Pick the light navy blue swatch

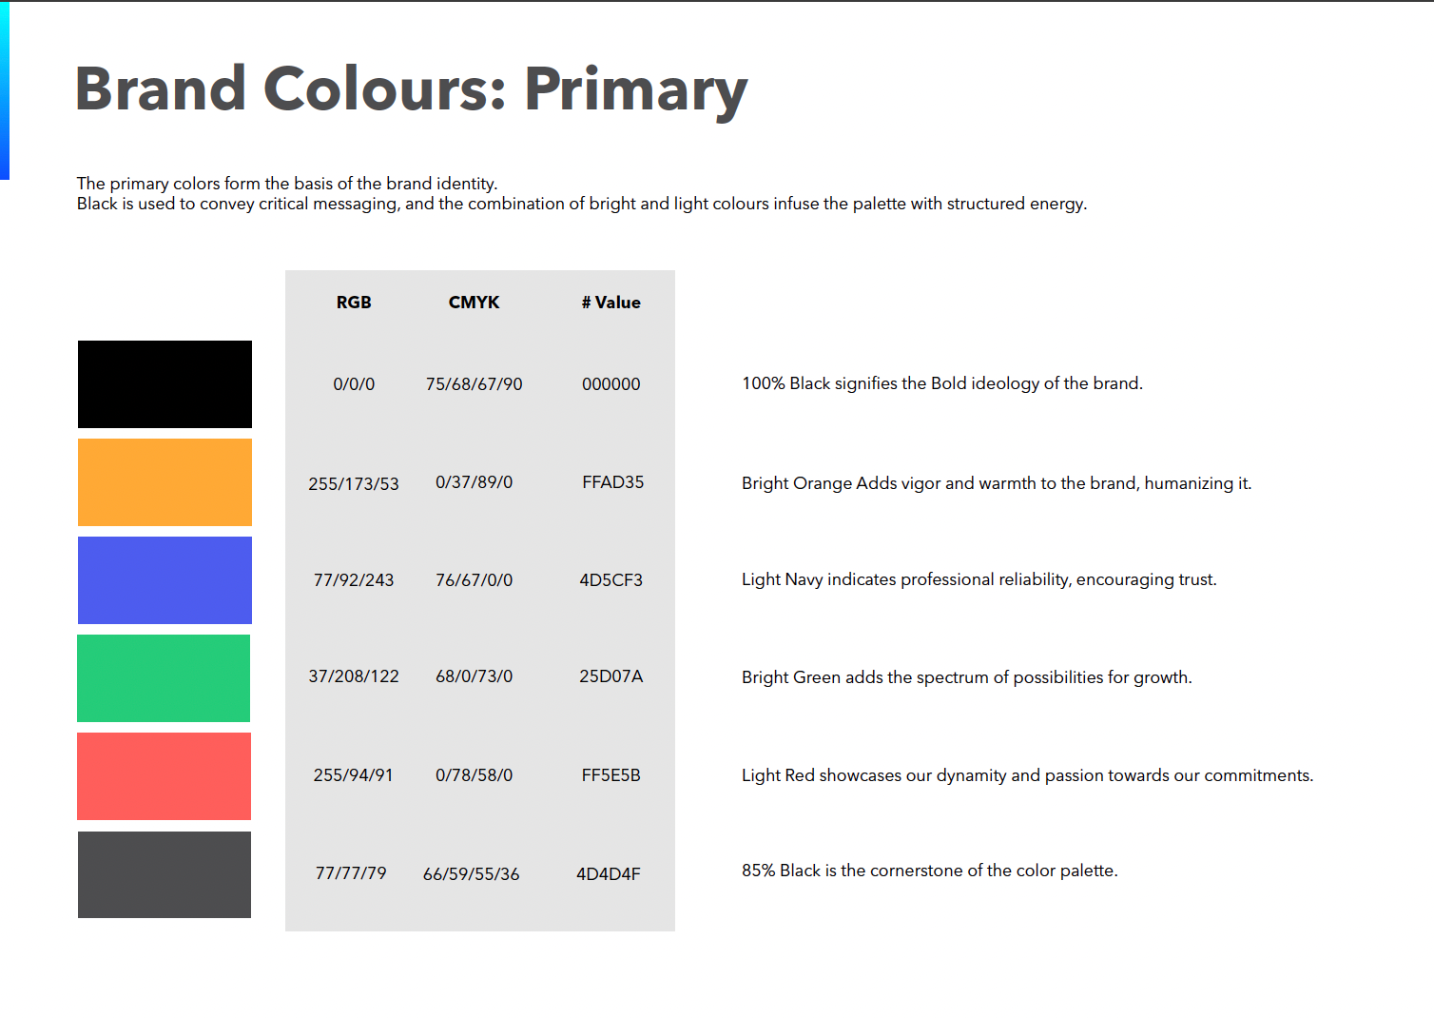coord(165,580)
